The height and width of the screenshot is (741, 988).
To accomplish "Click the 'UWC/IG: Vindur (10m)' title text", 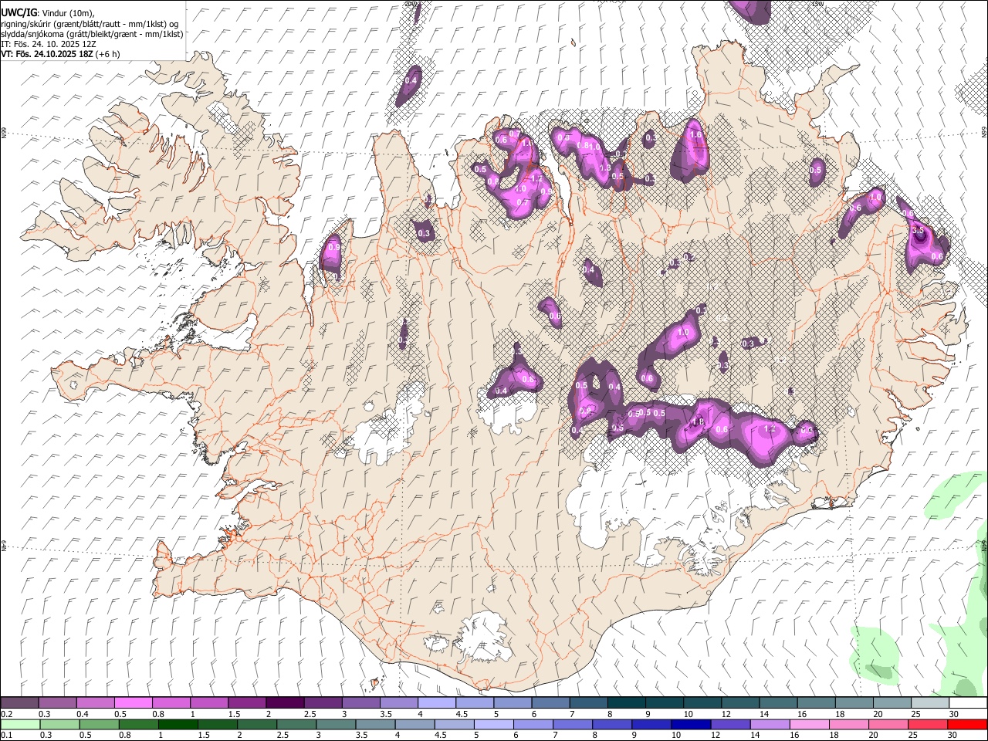I will pos(48,13).
